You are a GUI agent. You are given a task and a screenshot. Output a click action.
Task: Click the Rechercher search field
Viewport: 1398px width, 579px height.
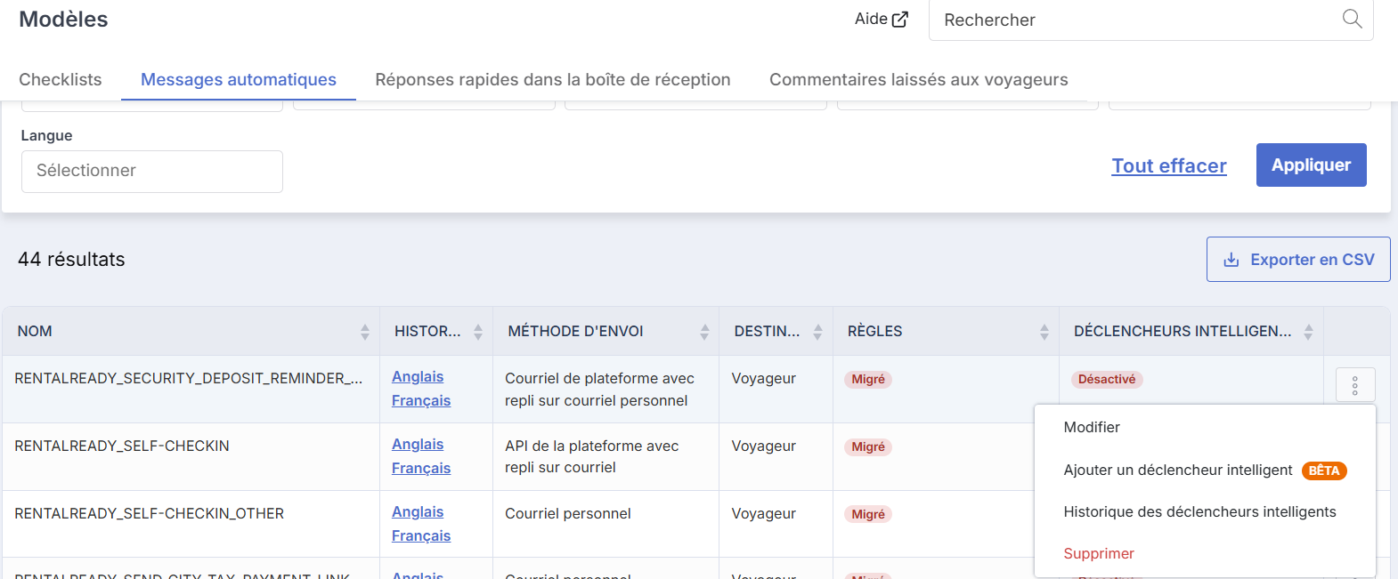click(x=1150, y=20)
